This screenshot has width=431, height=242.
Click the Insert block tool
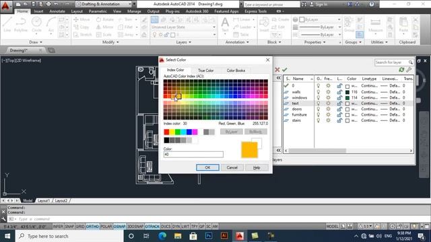264,24
